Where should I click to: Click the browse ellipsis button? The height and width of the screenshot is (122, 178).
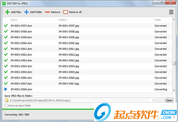[160, 100]
